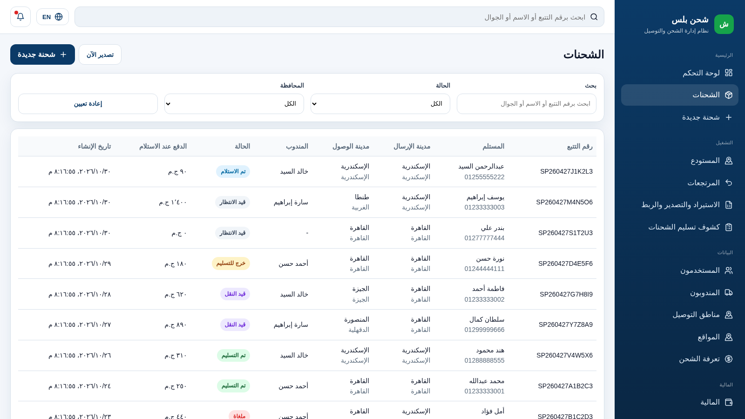The image size is (745, 419).
Task: Click the الاستيراد والتصدير والربط file icon
Action: click(729, 205)
